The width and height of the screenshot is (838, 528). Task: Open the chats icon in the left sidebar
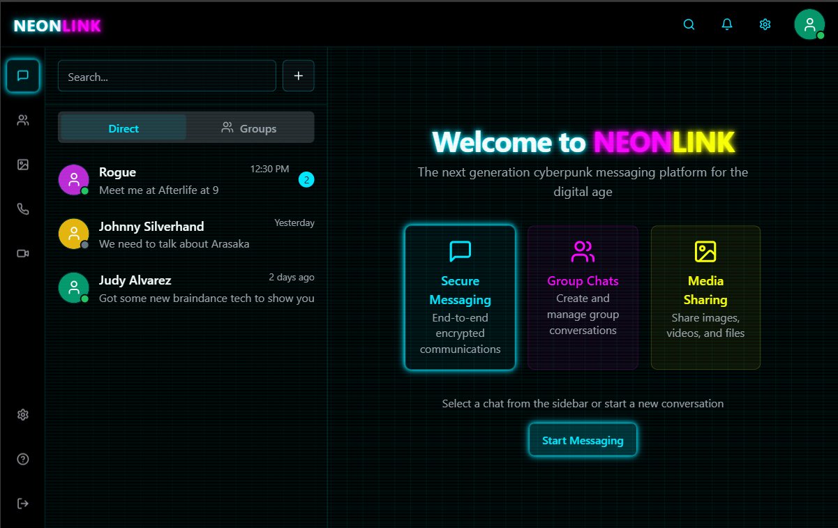click(23, 76)
